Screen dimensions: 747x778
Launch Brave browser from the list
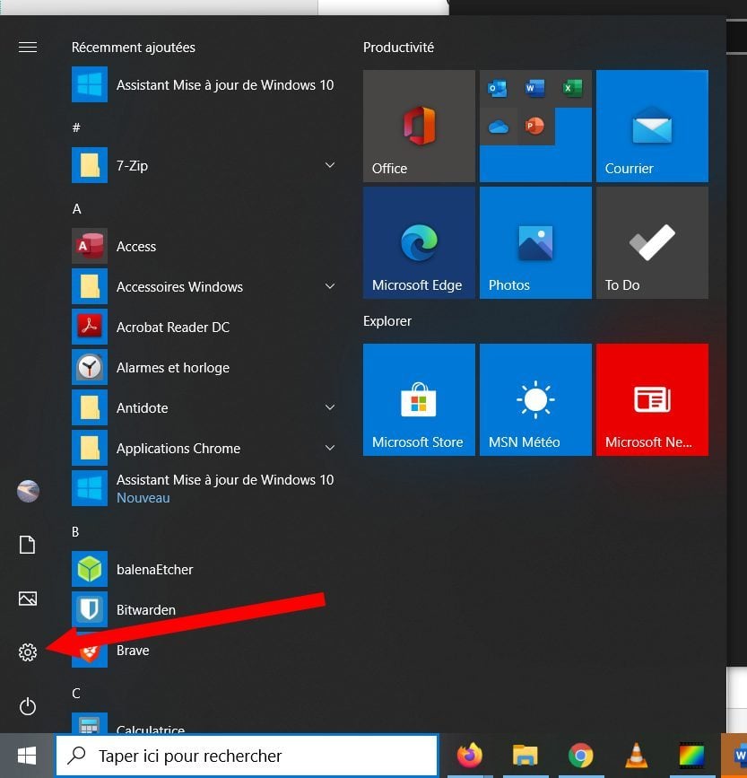204,650
